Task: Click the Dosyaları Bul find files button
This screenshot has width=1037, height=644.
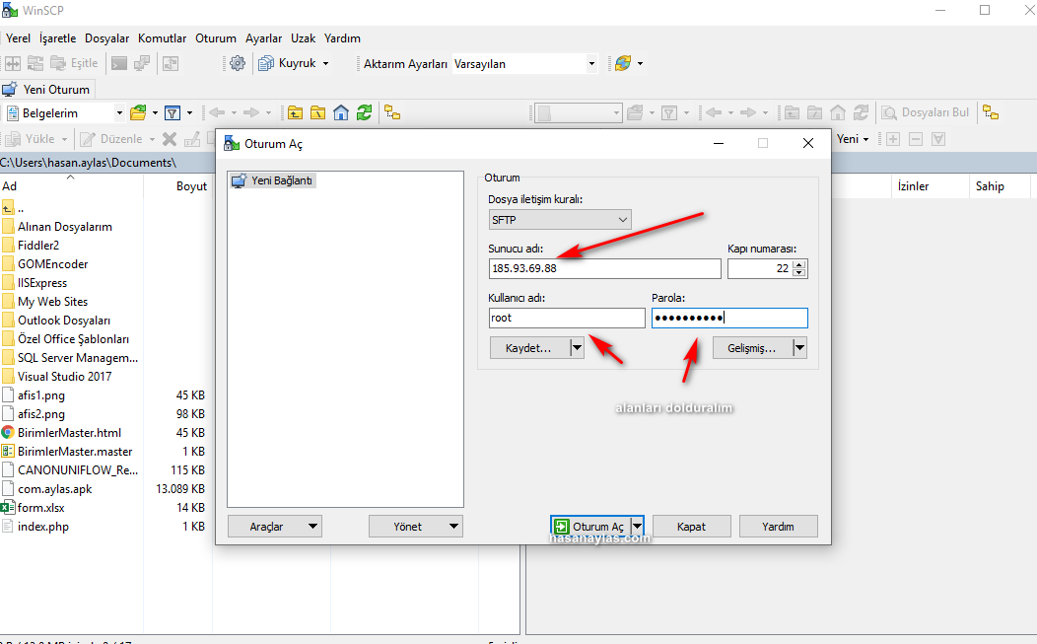Action: [926, 113]
